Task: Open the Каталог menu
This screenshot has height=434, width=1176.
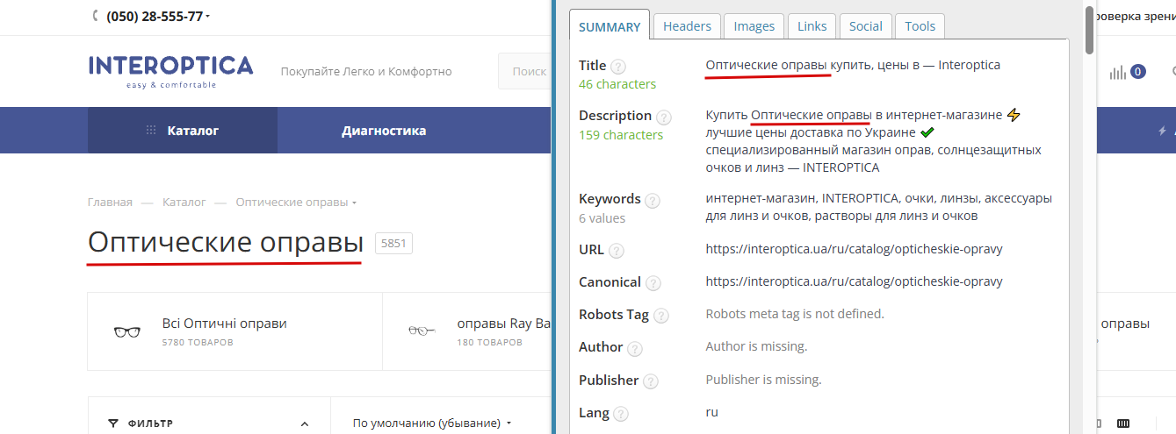Action: tap(183, 131)
